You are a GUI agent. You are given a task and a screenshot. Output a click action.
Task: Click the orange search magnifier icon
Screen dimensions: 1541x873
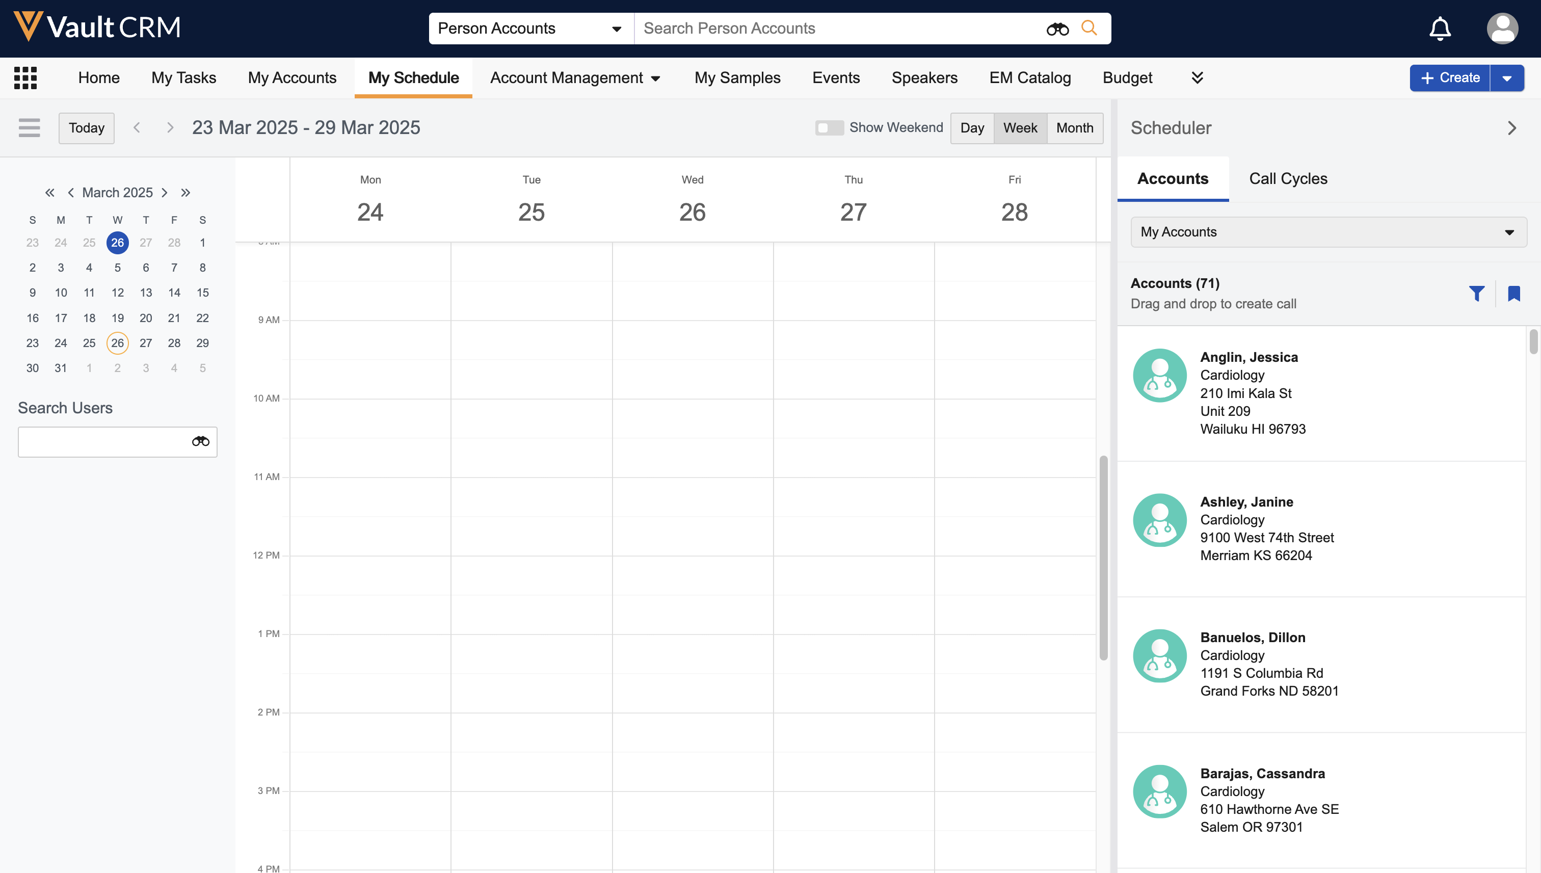(x=1089, y=28)
